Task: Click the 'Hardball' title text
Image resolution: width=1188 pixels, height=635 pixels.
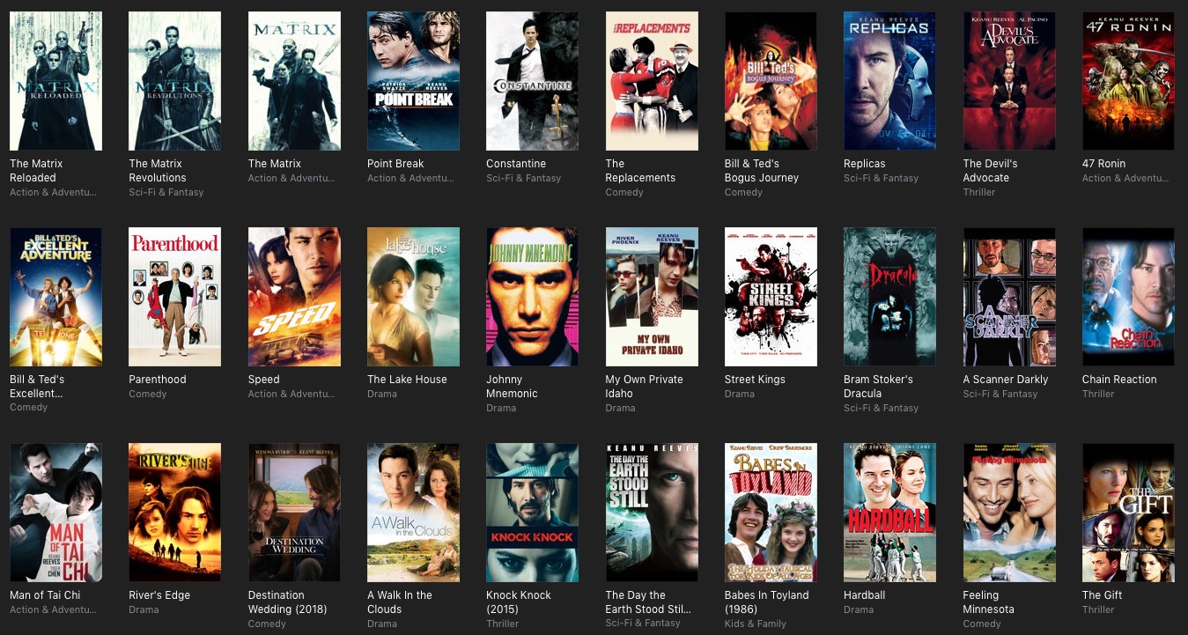Action: tap(865, 595)
